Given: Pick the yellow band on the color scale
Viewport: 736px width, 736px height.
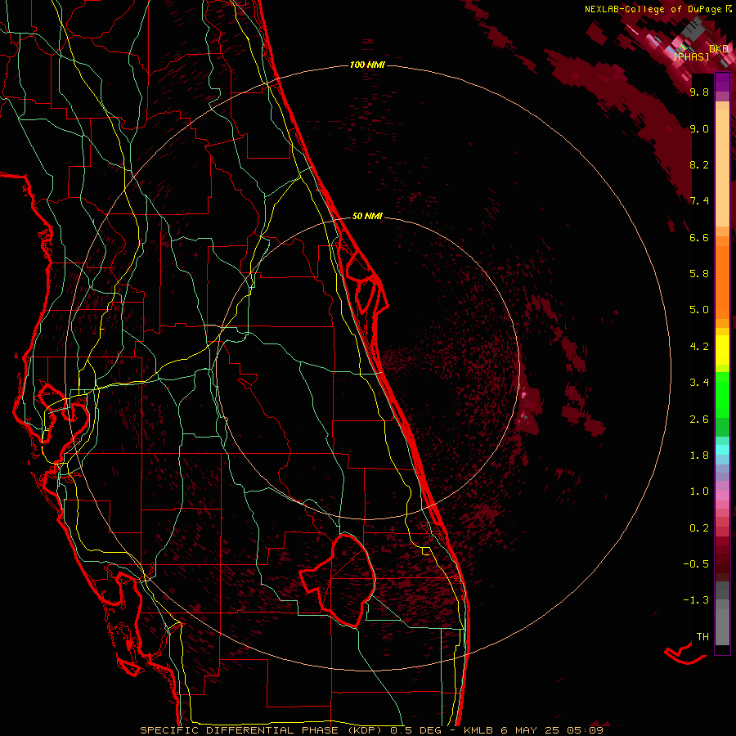Looking at the screenshot, I should click(722, 350).
